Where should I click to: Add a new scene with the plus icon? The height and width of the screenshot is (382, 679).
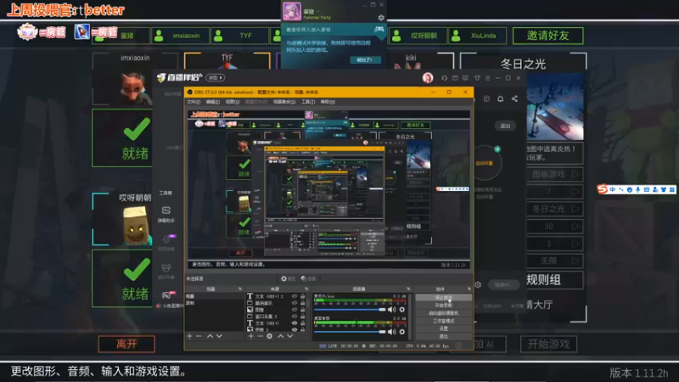[189, 336]
